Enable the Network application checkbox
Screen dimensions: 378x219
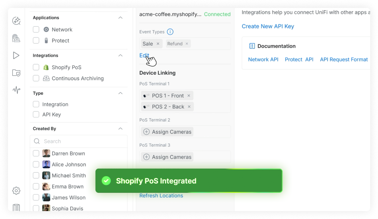[x=36, y=29]
